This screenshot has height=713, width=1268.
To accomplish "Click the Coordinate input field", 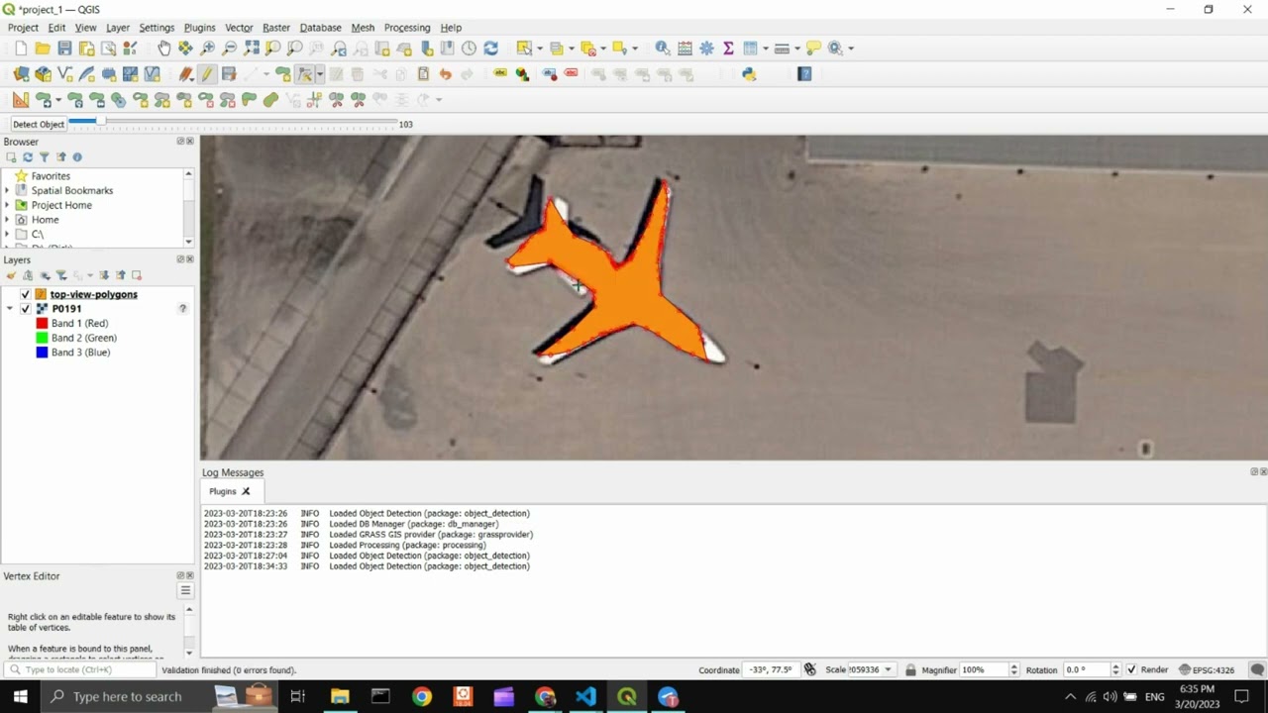I will click(x=772, y=669).
